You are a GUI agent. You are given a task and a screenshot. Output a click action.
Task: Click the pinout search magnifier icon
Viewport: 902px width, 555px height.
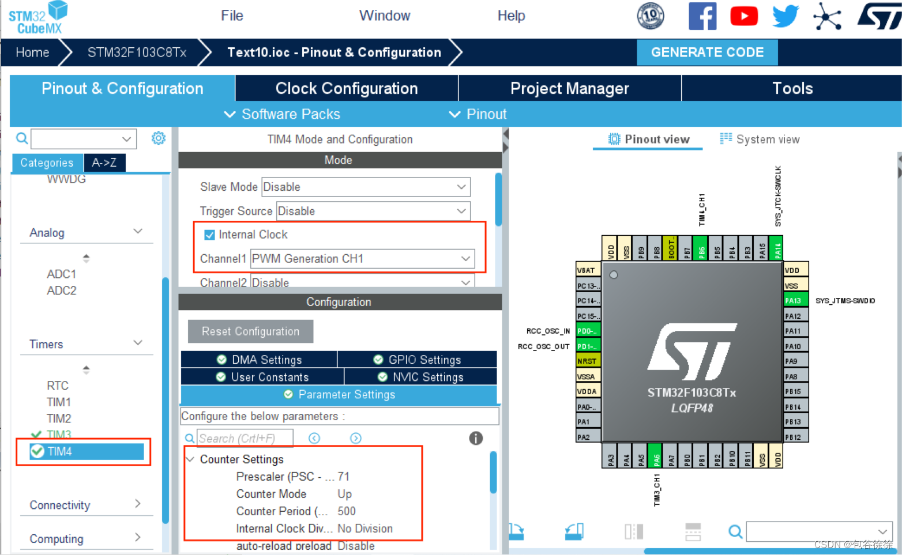pos(735,531)
